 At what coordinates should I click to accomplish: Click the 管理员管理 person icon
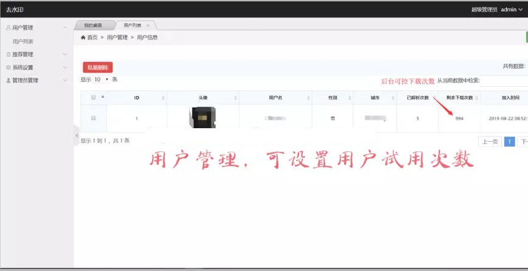coord(9,80)
